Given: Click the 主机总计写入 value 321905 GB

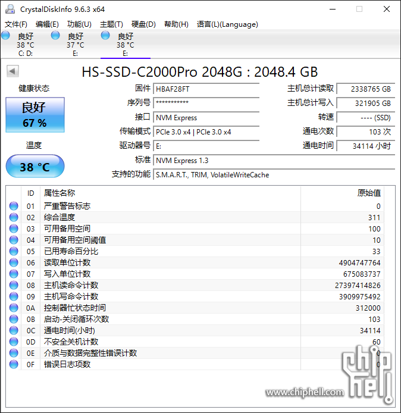Looking at the screenshot, I should 366,103.
